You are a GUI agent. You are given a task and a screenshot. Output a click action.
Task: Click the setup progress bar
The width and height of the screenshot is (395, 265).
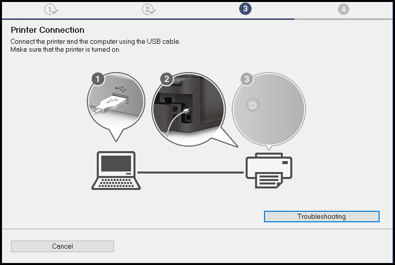(x=197, y=19)
